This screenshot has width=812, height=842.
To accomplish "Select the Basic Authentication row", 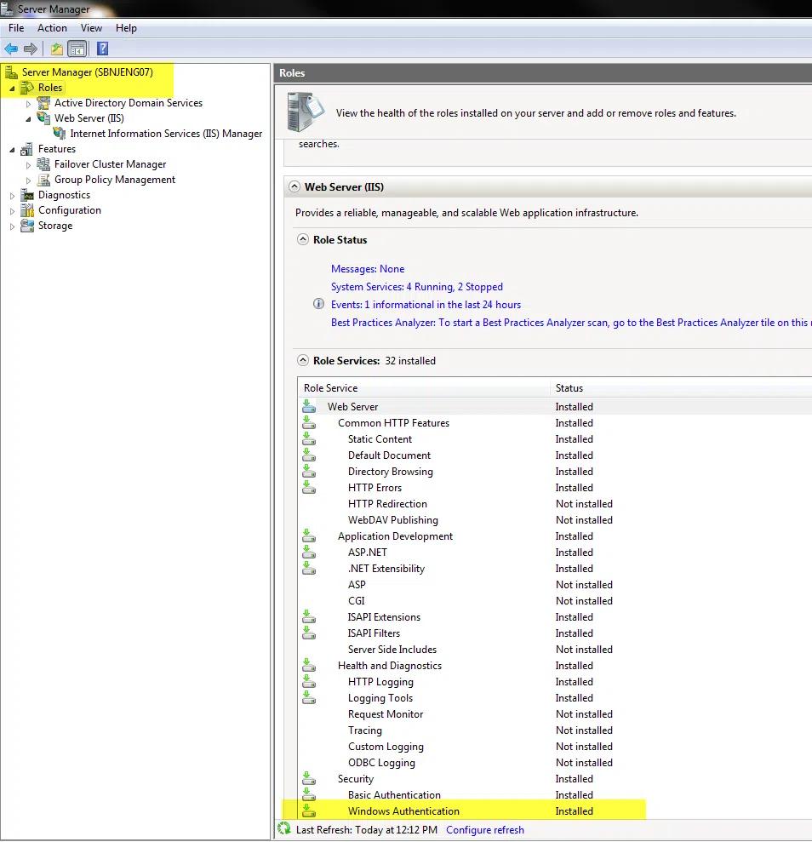I will [x=554, y=794].
